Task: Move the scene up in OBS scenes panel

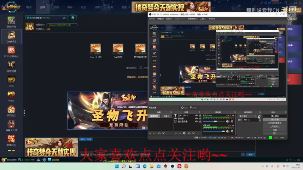Action: 159,133
